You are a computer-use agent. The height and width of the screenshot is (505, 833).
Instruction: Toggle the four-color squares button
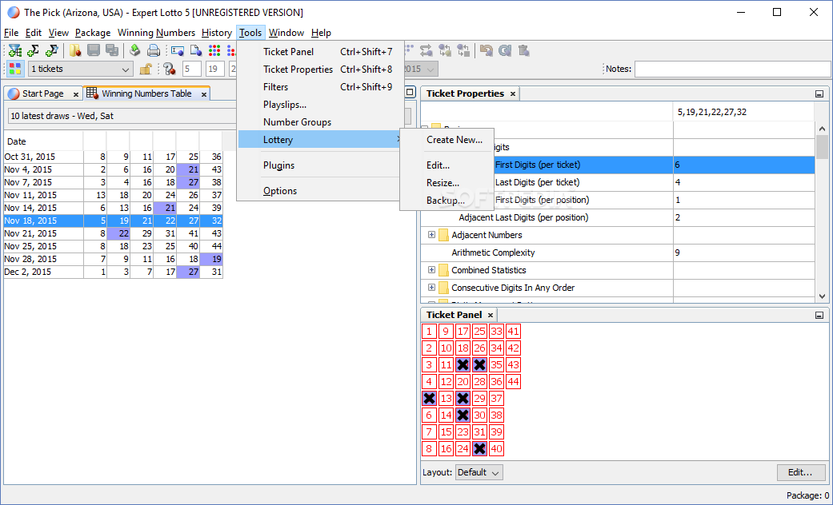point(15,69)
